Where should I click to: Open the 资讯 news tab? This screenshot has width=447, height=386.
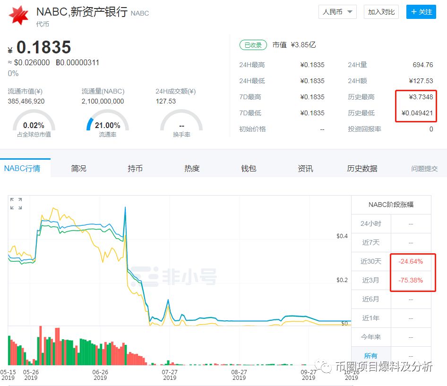tap(305, 169)
